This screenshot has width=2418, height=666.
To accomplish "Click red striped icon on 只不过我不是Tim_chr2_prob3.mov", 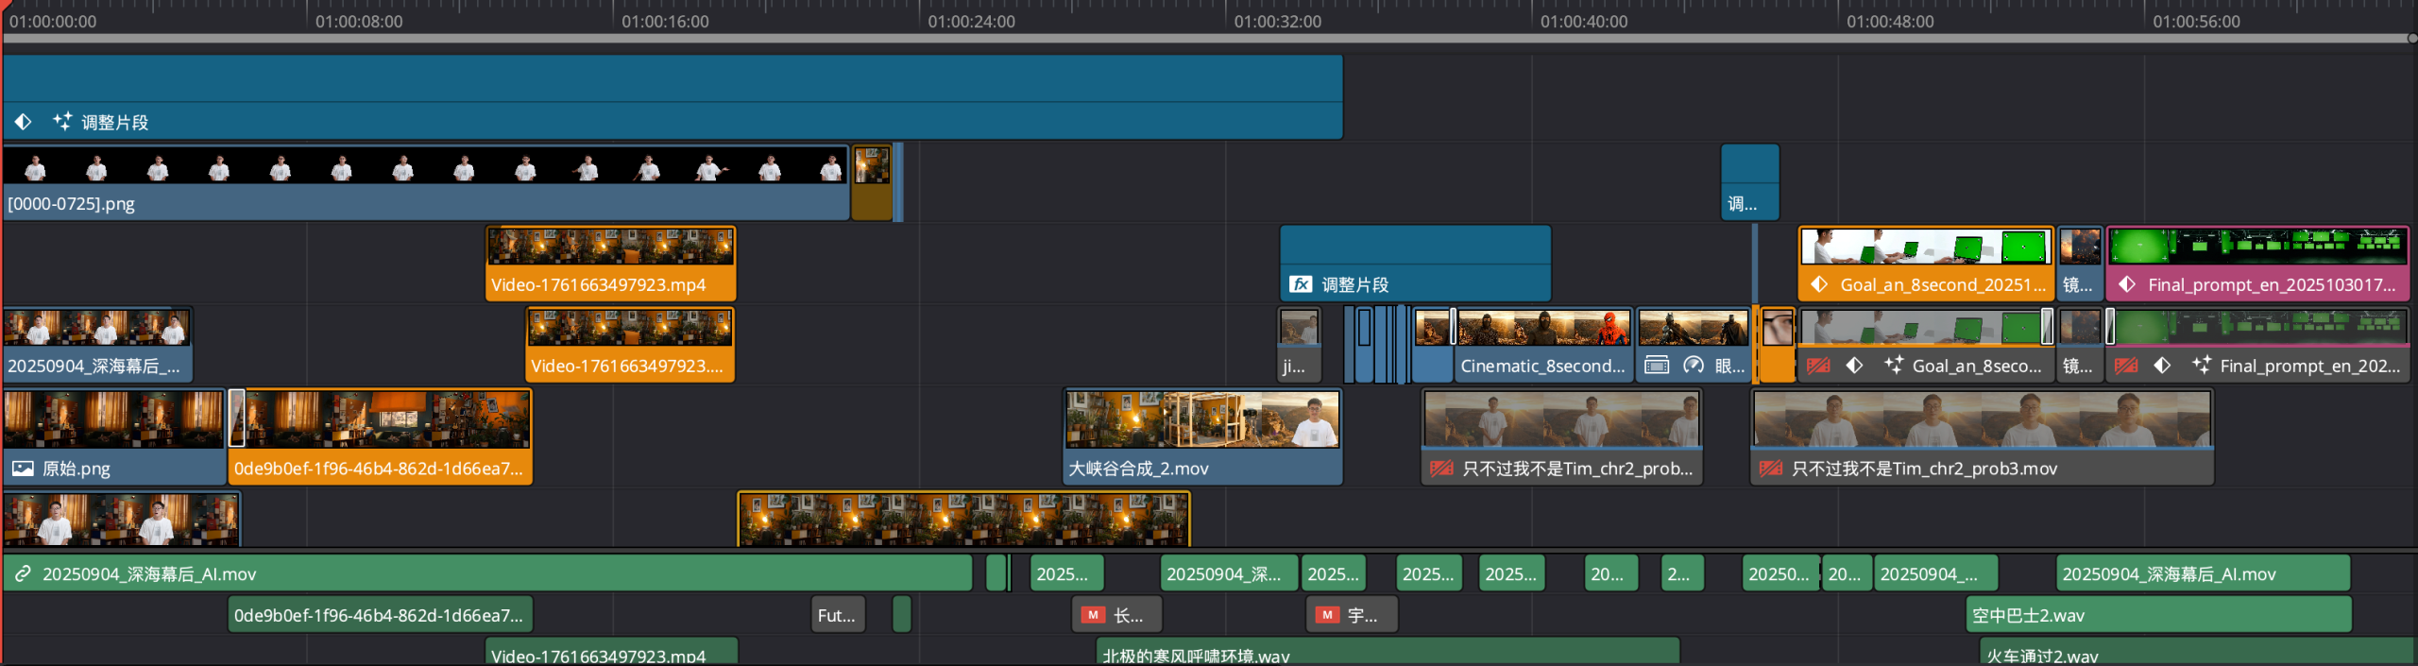I will click(x=1771, y=469).
